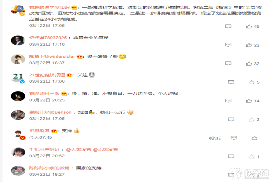Open 有趣的医学冷知识's profile via the username
The height and width of the screenshot is (182, 272).
click(49, 8)
